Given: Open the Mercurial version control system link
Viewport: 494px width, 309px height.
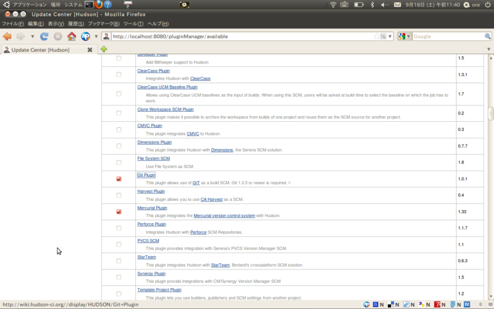Looking at the screenshot, I should pyautogui.click(x=224, y=216).
